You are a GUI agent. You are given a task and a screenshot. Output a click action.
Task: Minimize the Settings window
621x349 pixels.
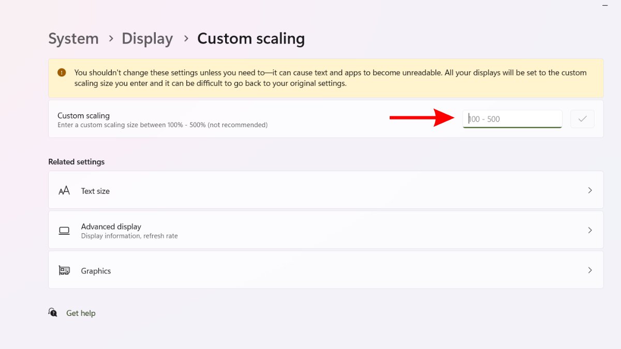[605, 5]
